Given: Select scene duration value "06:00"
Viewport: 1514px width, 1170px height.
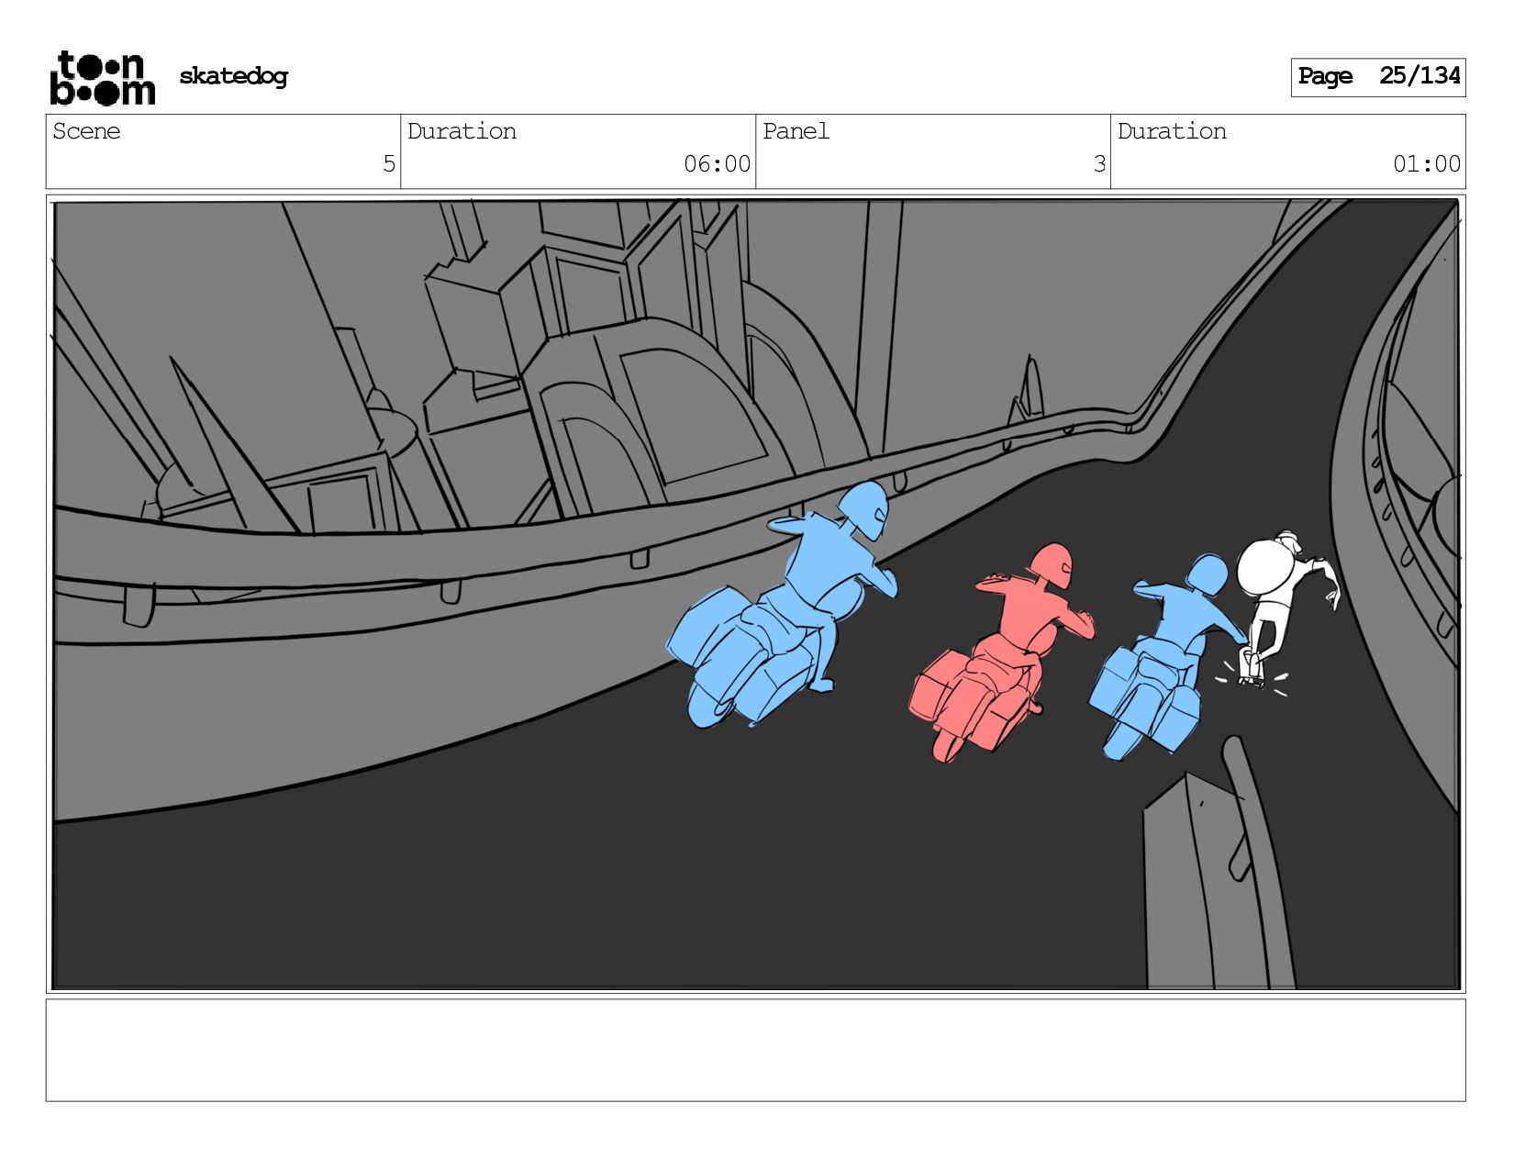Looking at the screenshot, I should [718, 164].
